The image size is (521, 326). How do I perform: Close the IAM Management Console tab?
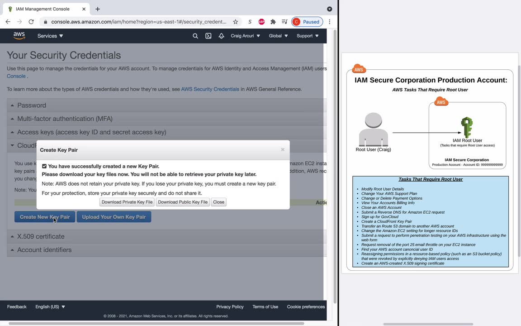pyautogui.click(x=84, y=9)
